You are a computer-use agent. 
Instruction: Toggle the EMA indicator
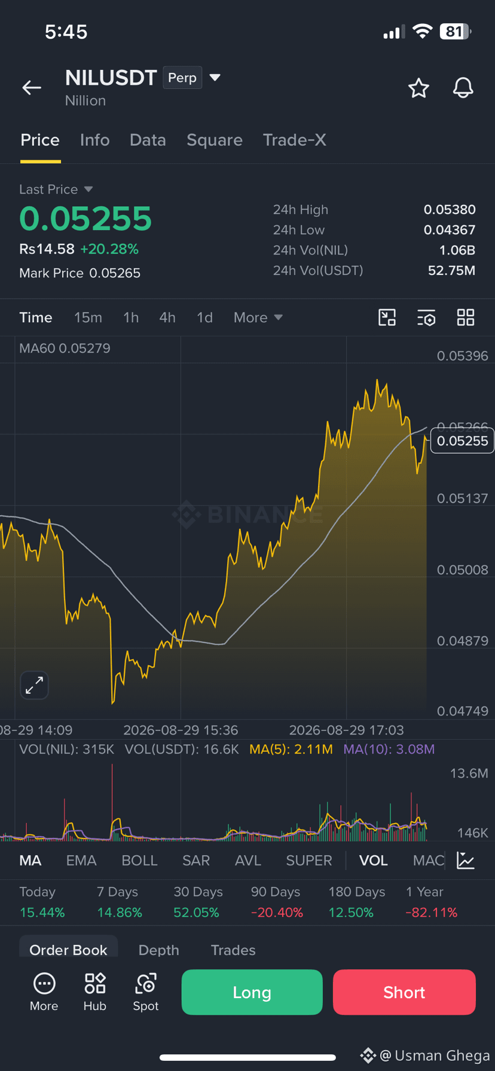(x=81, y=861)
